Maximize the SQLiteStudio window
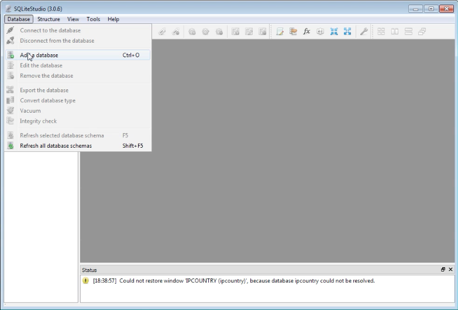 (x=431, y=9)
